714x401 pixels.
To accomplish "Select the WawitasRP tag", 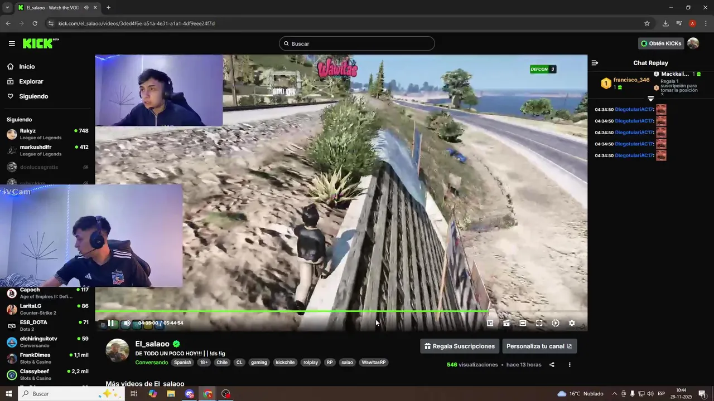I will click(x=374, y=363).
